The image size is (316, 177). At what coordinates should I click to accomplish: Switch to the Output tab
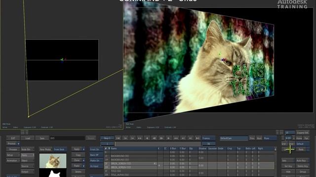[x=28, y=172]
